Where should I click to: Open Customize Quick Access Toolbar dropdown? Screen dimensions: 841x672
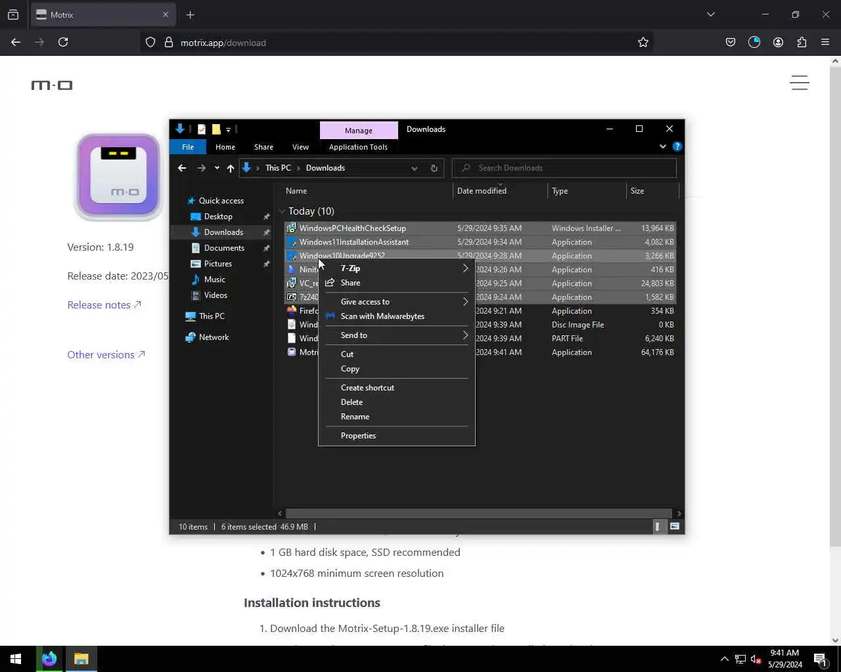229,129
